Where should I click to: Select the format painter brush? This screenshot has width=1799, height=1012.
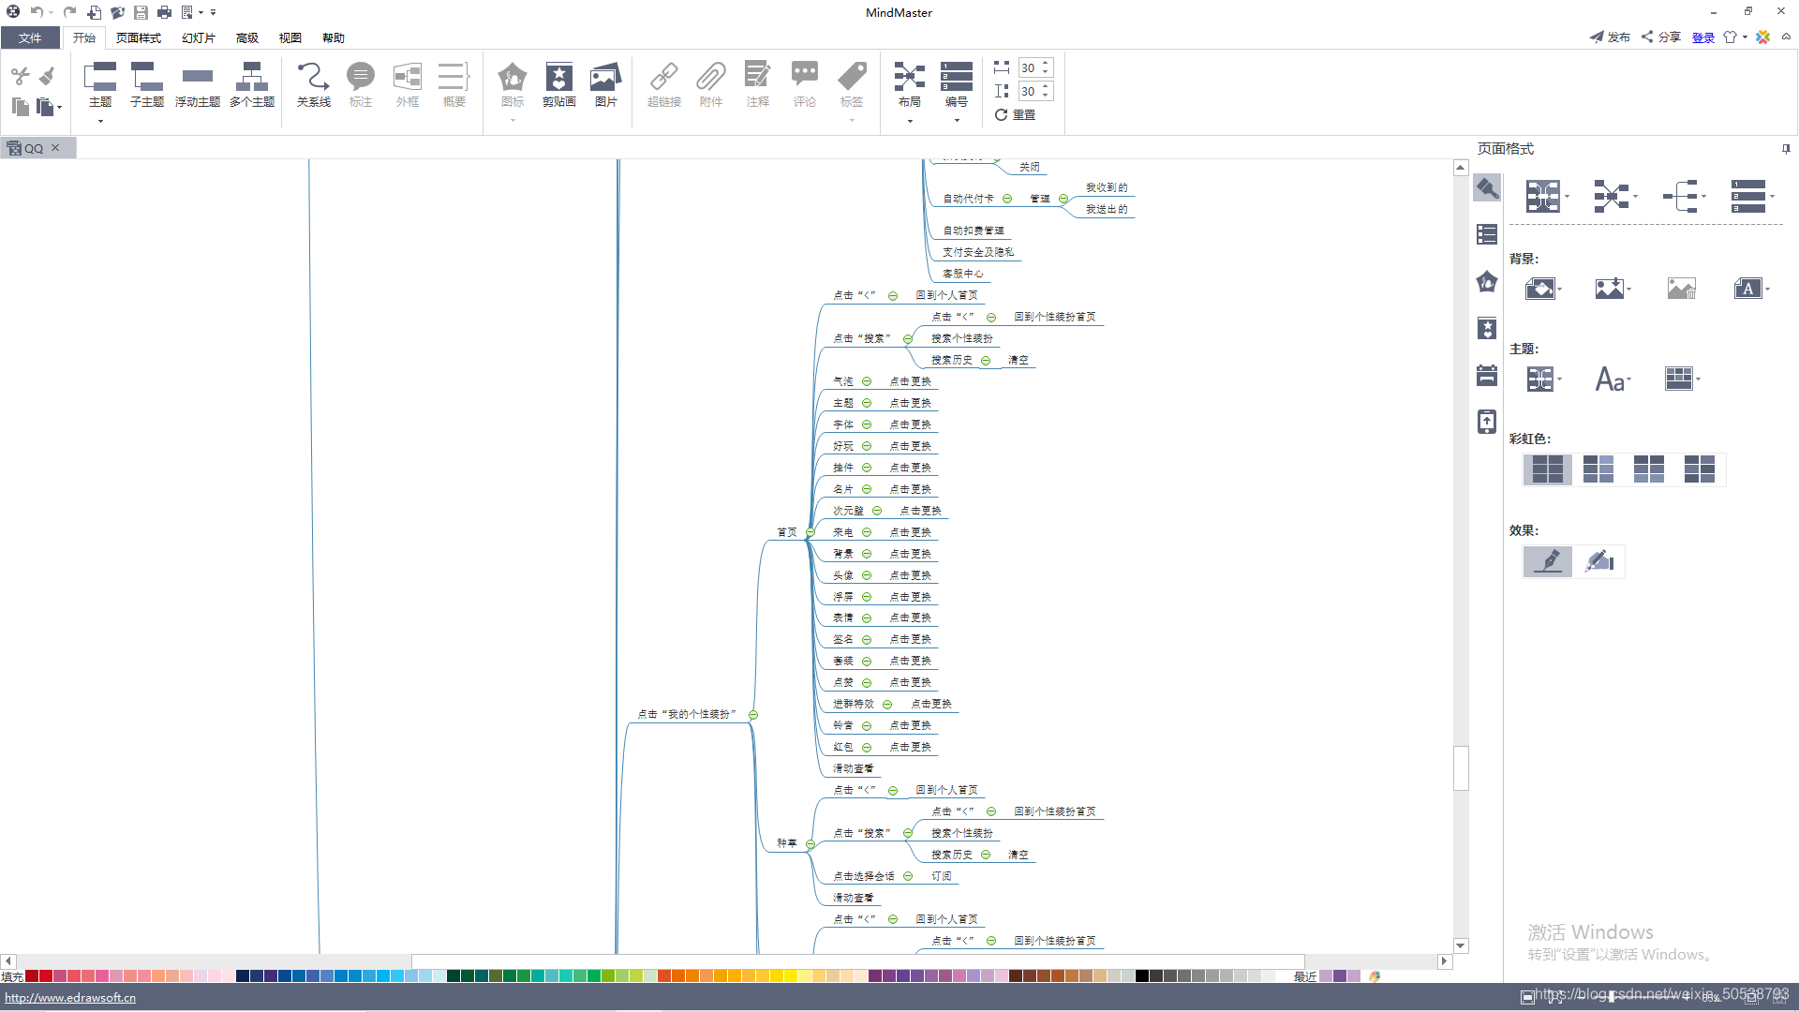coord(47,76)
